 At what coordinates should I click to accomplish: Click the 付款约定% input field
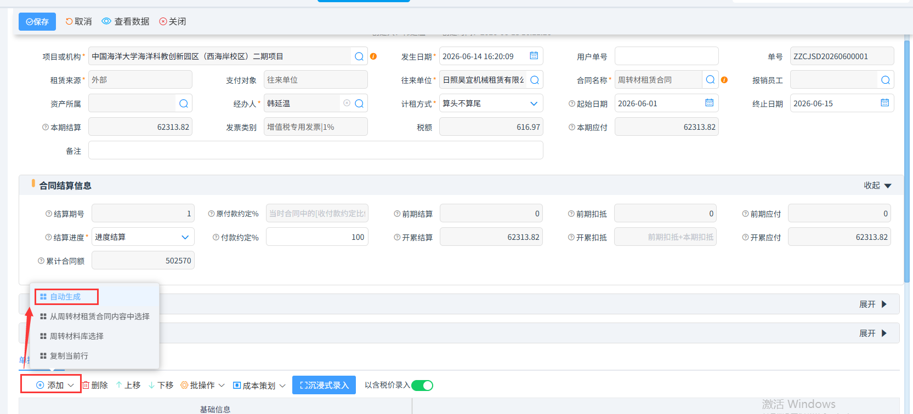click(x=317, y=237)
